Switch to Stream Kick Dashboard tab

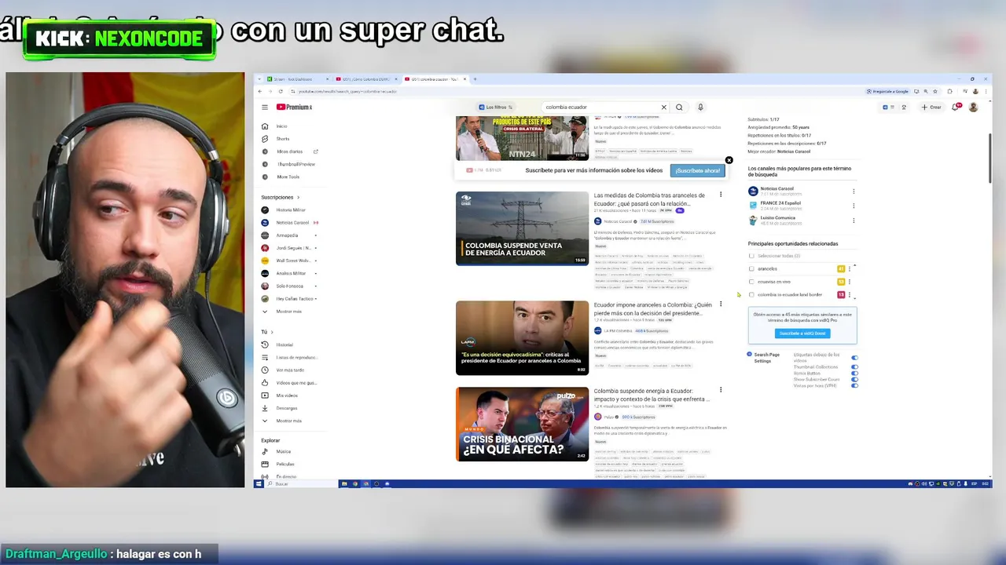click(x=297, y=79)
